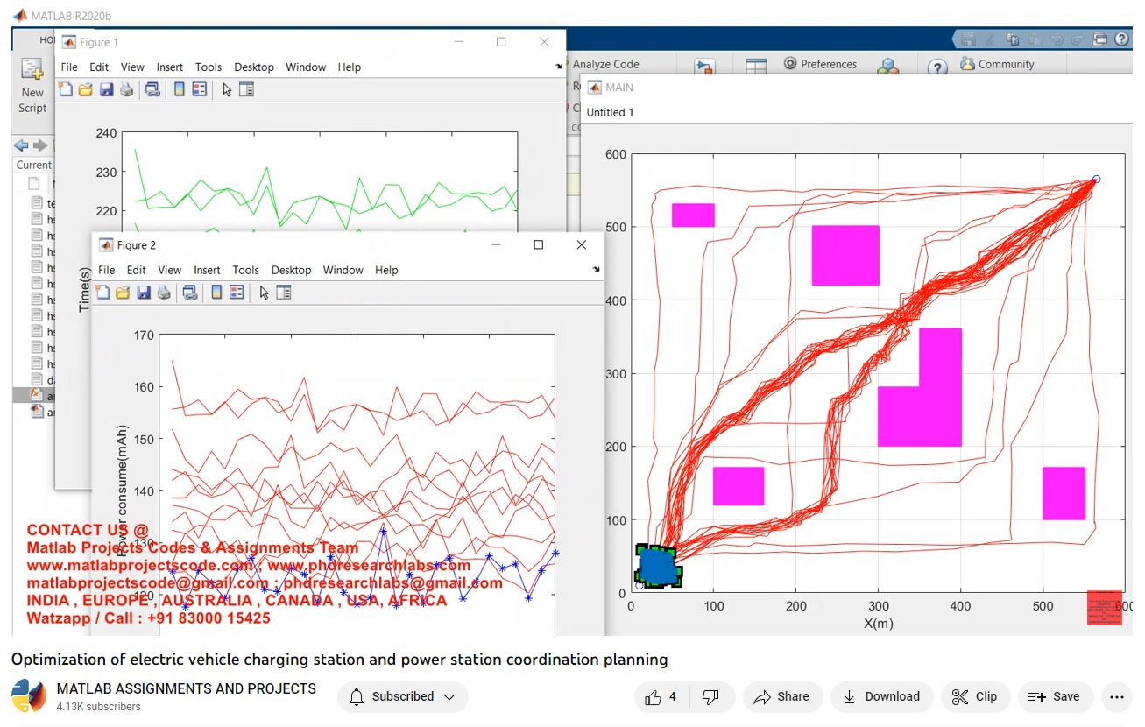Viewport: 1145px width, 727px height.
Task: Open the Tools menu in Figure 2
Action: point(245,270)
